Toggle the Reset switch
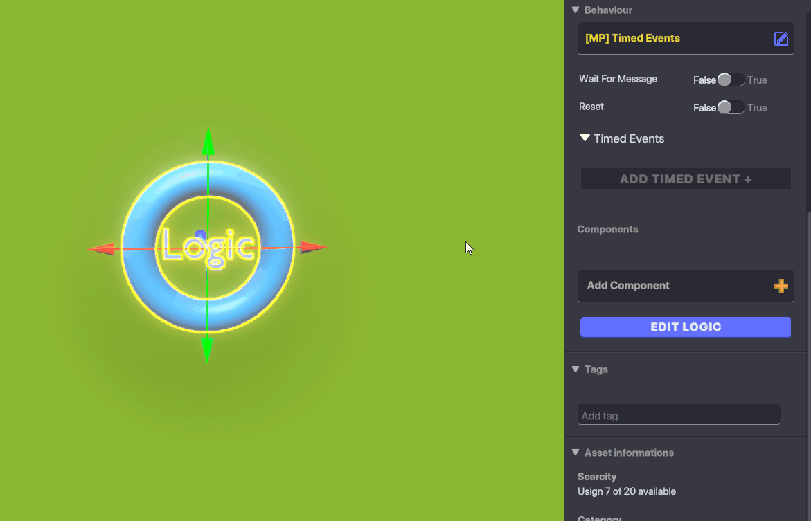This screenshot has height=521, width=811. point(731,107)
